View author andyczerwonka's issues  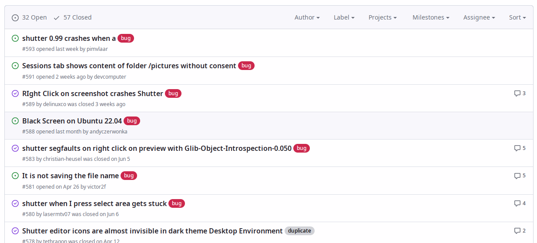point(108,132)
